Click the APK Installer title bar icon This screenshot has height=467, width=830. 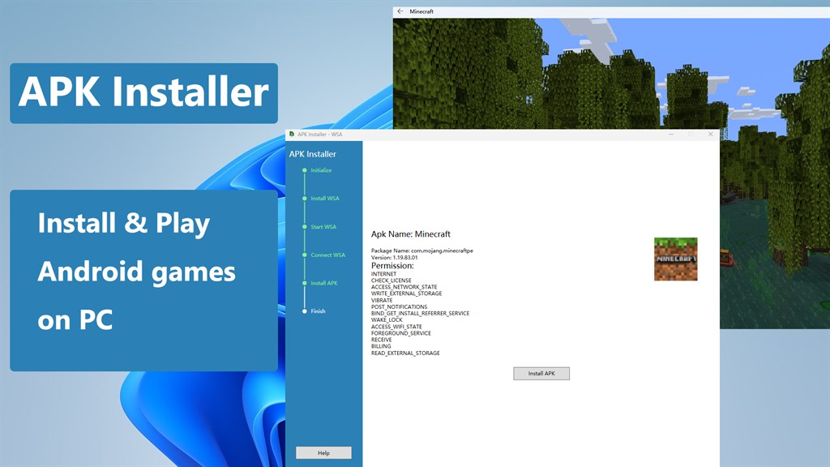[292, 134]
